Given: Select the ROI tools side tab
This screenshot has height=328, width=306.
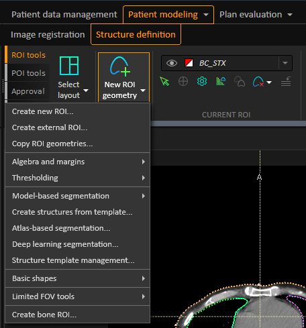Looking at the screenshot, I should pos(28,55).
